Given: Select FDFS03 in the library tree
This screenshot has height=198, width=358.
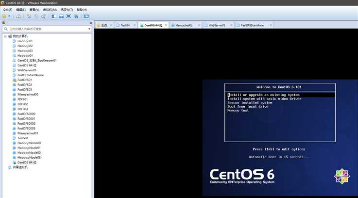Looking at the screenshot, I should point(23,109).
